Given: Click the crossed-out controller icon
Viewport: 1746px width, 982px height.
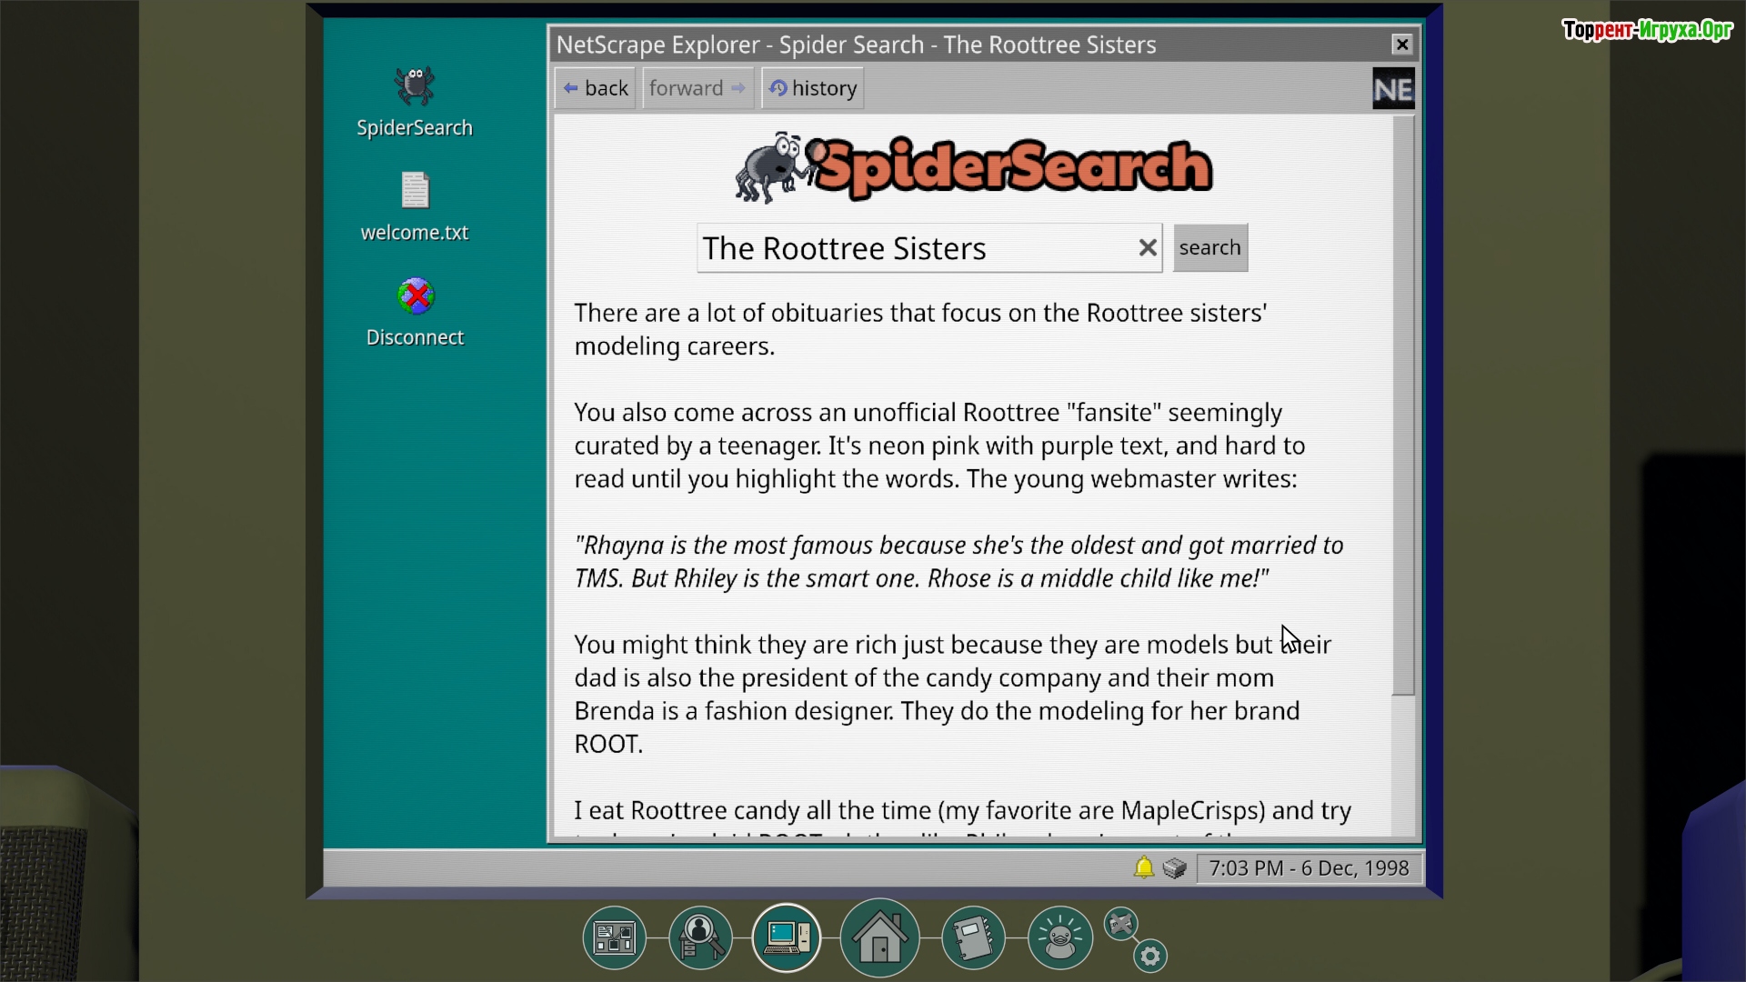Looking at the screenshot, I should coord(1121,924).
